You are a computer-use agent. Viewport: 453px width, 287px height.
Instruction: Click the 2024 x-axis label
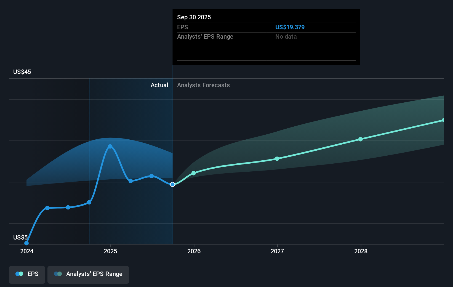[x=27, y=251]
